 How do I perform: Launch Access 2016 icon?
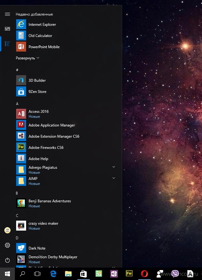pos(21,114)
